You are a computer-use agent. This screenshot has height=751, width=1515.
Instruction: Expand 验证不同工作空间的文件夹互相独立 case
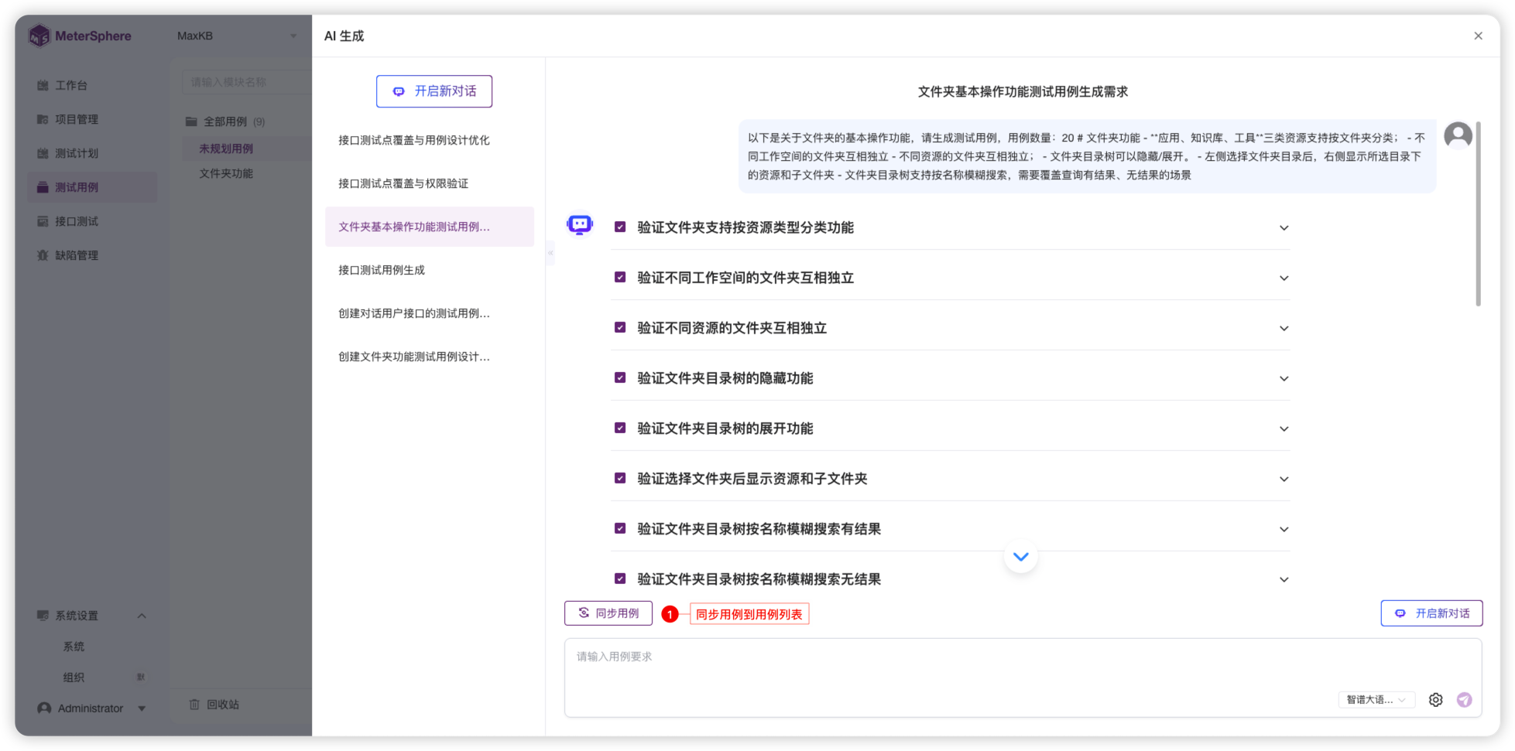1284,278
